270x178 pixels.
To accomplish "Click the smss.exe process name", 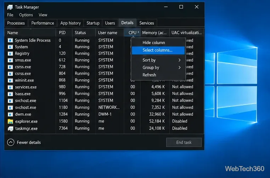I will 23,61.
